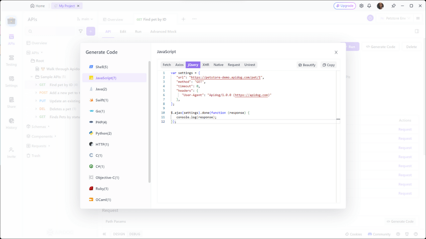The height and width of the screenshot is (239, 426).
Task: Switch to the Unirest code tab
Action: pos(250,65)
